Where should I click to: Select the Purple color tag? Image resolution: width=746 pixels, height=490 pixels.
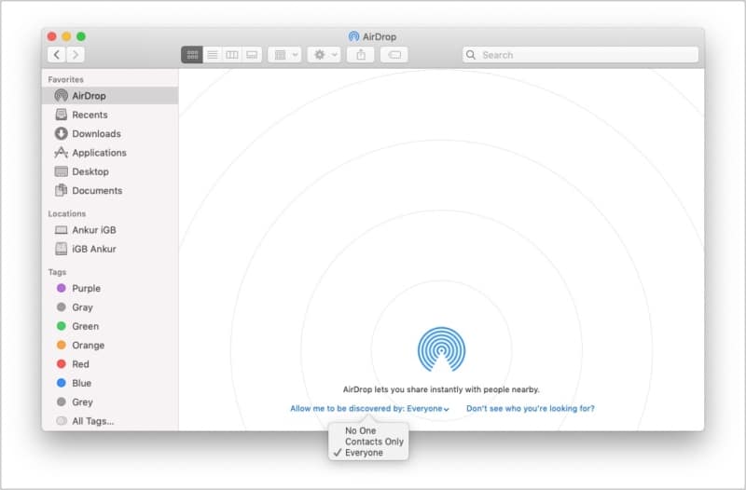pos(86,289)
